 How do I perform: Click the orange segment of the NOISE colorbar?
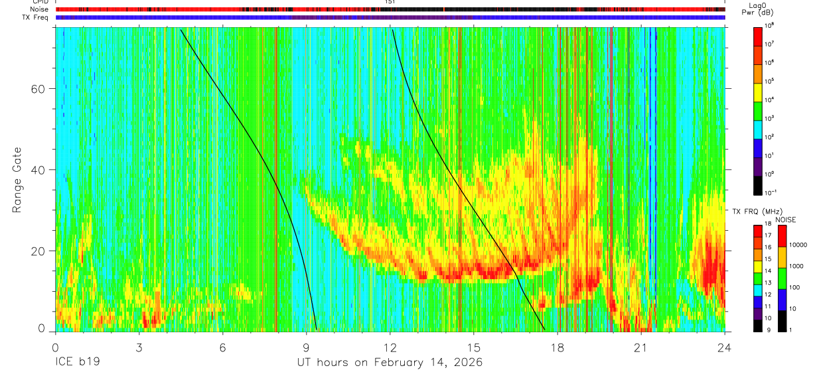coord(783,257)
